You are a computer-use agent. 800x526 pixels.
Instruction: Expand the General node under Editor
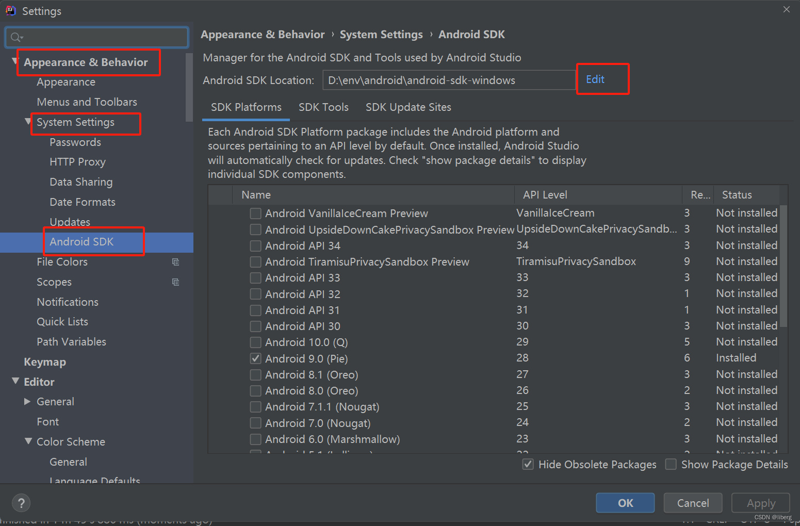27,401
